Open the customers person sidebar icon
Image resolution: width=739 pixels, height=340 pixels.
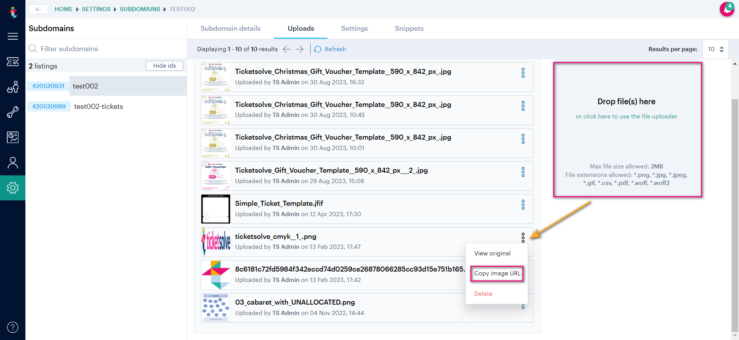pyautogui.click(x=13, y=163)
